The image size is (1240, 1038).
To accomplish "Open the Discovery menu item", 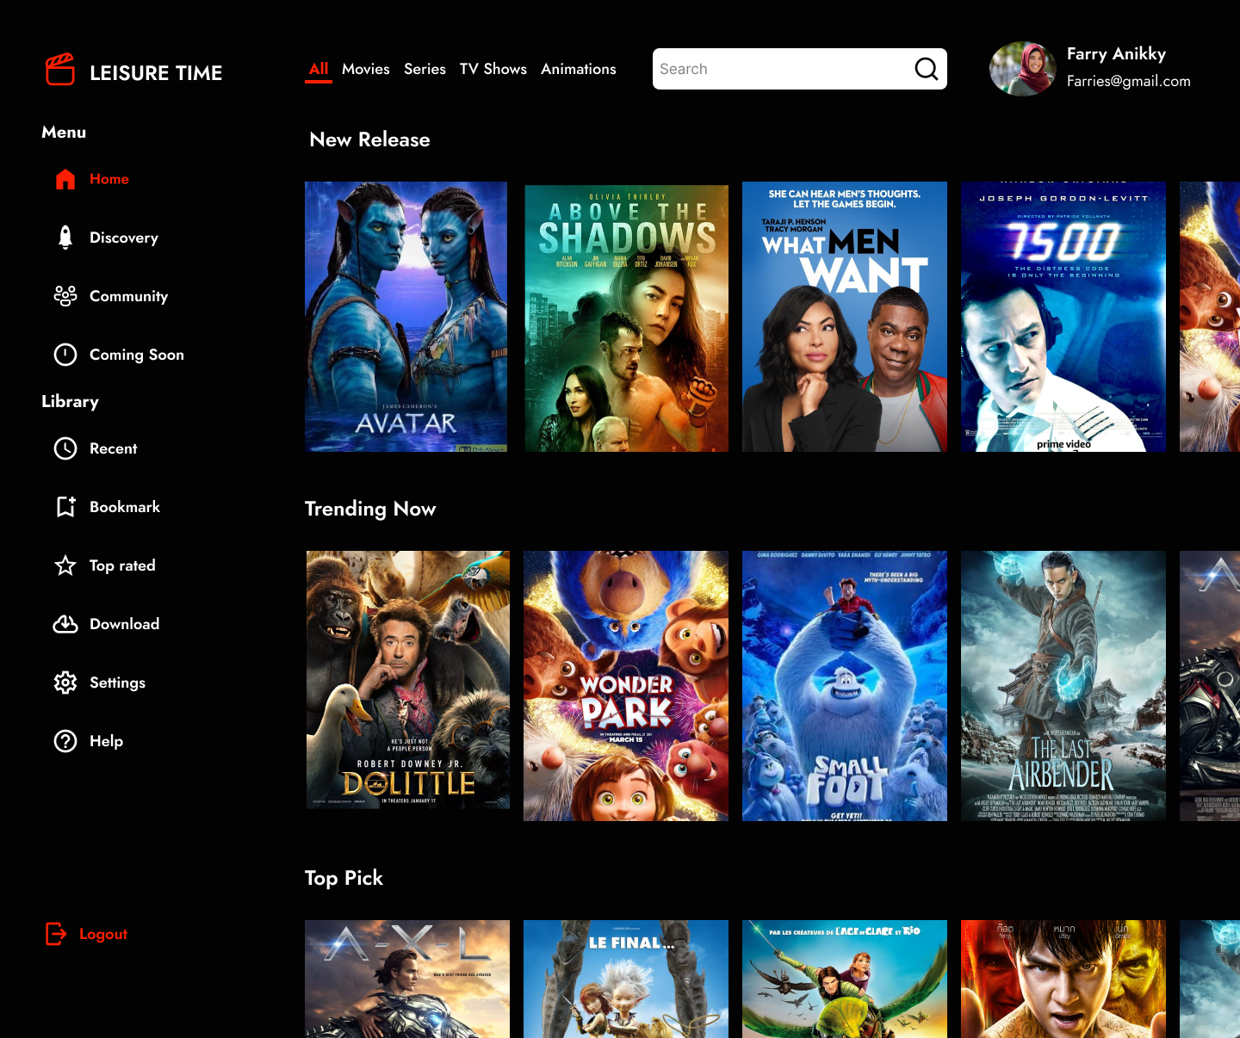I will tap(124, 238).
